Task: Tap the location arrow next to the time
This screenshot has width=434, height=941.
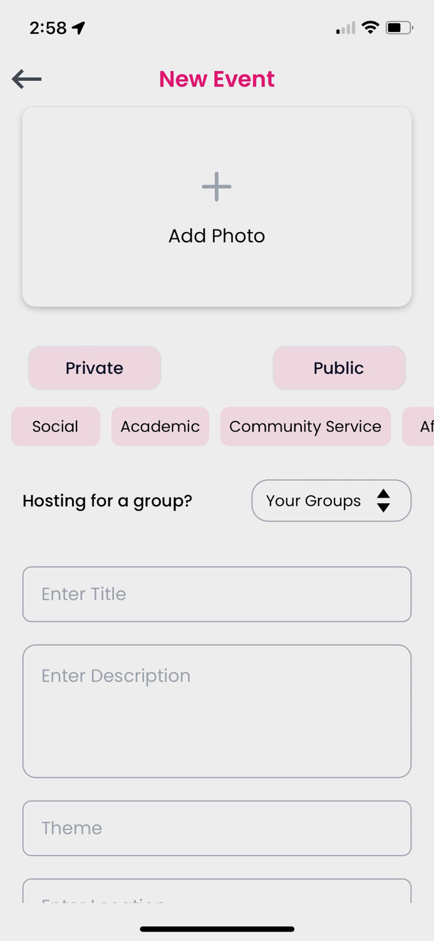Action: pyautogui.click(x=78, y=26)
